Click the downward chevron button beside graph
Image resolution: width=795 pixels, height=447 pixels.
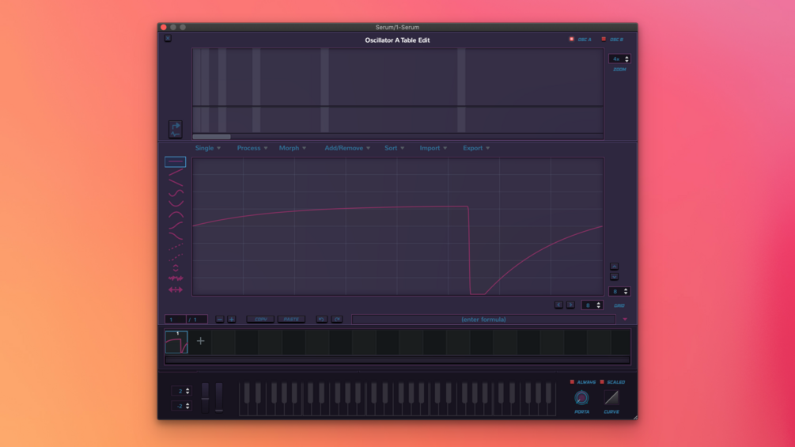point(614,277)
